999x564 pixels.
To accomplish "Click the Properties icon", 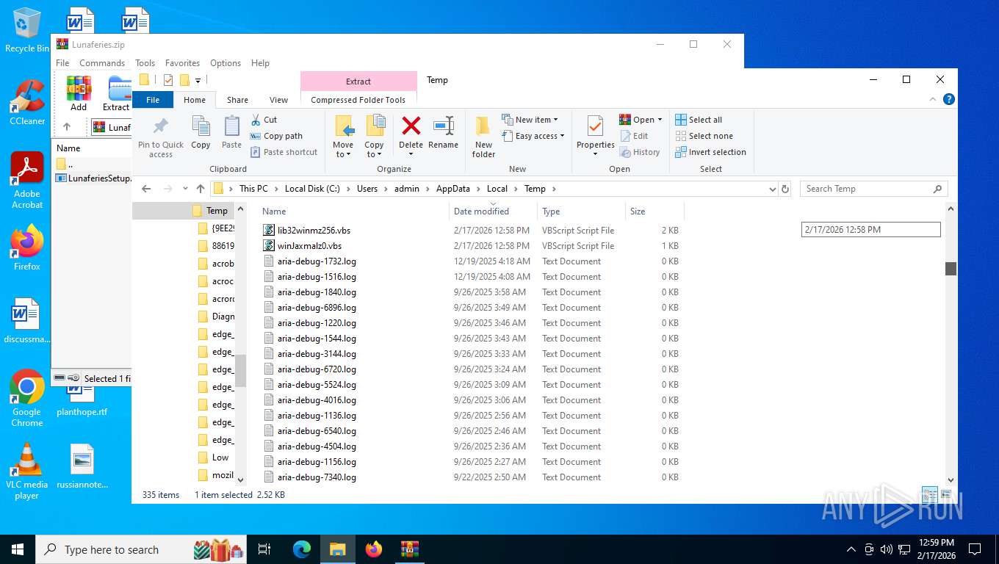I will (x=595, y=126).
